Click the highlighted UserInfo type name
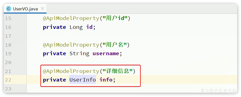Image resolution: width=241 pixels, height=97 pixels. (x=83, y=80)
